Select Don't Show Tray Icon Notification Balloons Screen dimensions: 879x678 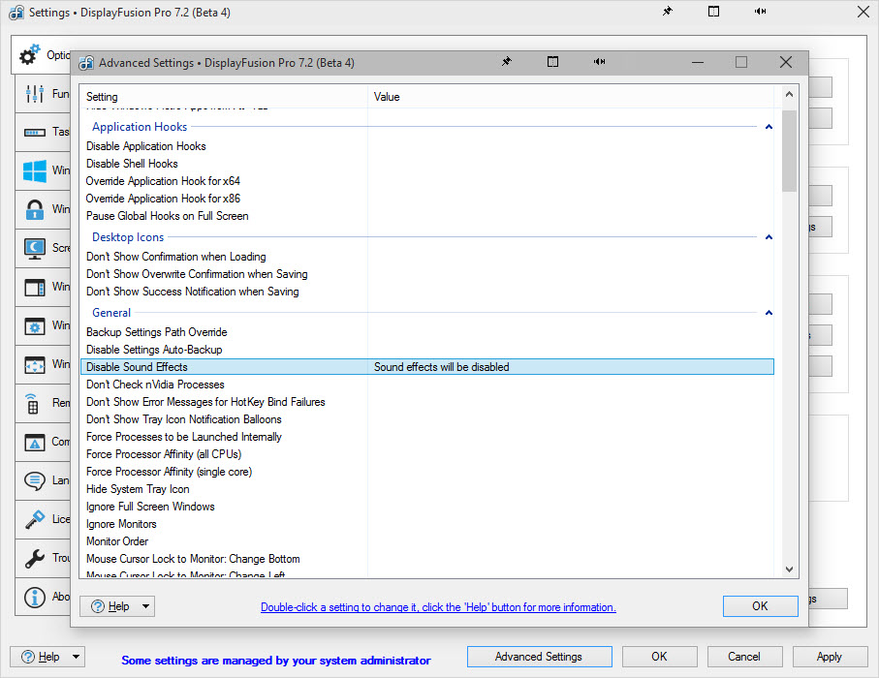pyautogui.click(x=427, y=419)
